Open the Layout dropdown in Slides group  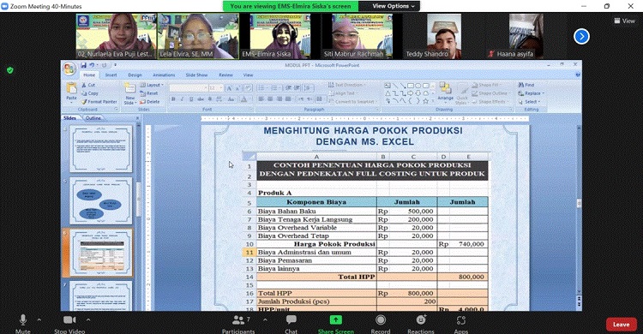tap(152, 85)
